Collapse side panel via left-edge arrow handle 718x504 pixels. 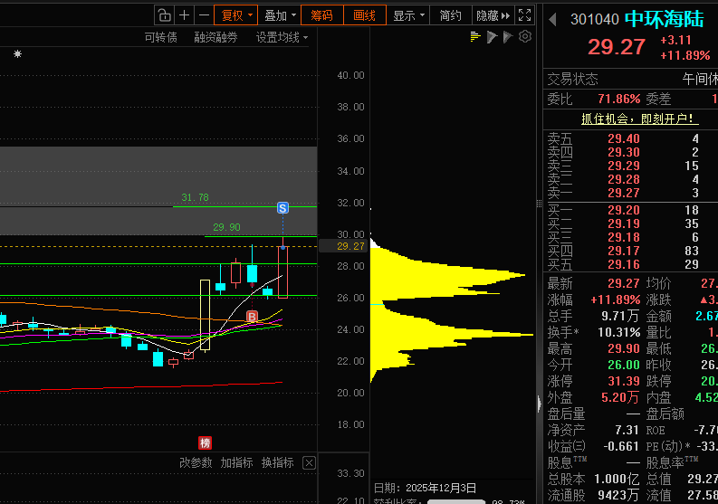point(540,404)
